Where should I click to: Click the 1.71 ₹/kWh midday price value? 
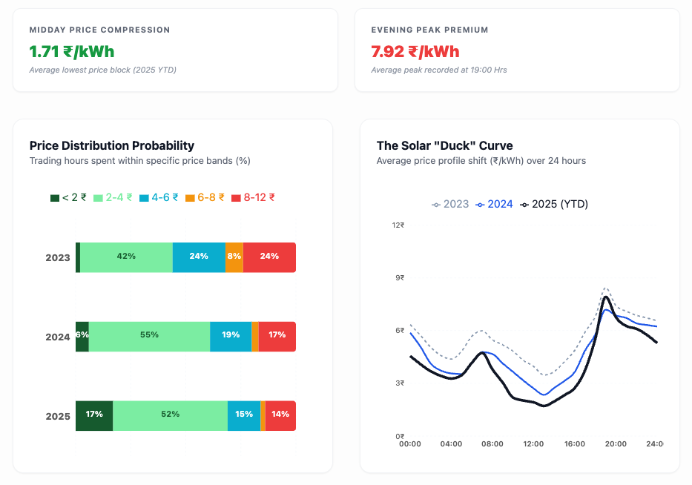[x=72, y=52]
